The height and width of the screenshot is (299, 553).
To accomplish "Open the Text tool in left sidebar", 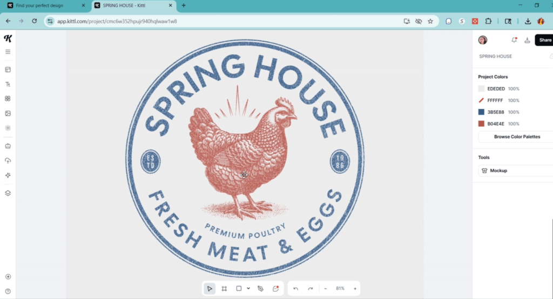I will 8,84.
